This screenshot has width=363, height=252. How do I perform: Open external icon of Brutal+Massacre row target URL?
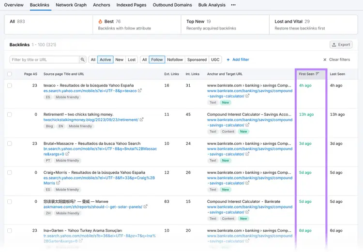(247, 154)
